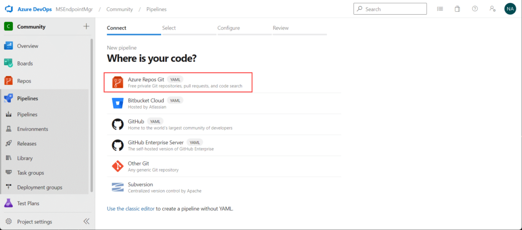Click 'Hosted by Atlassian' description text
The width and height of the screenshot is (522, 230).
pos(147,107)
